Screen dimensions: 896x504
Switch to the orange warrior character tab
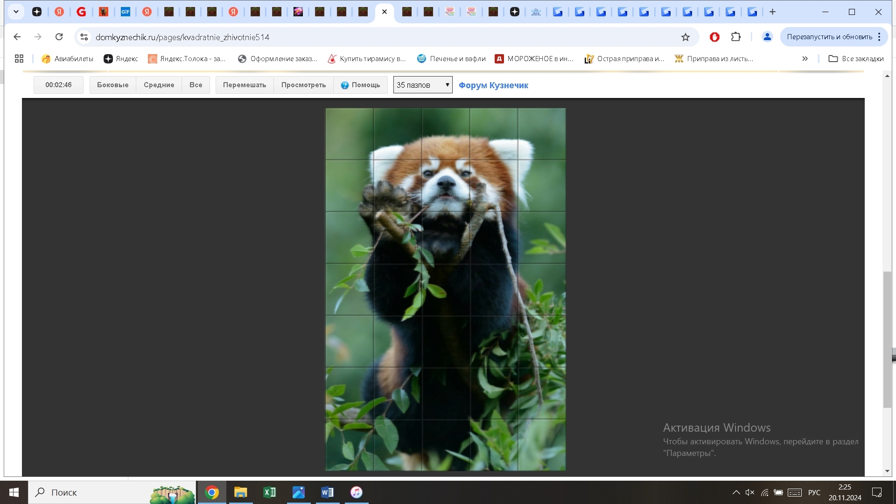tap(103, 12)
